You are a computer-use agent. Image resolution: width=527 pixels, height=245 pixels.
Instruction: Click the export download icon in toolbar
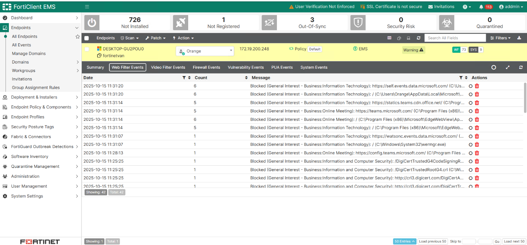[x=519, y=38]
